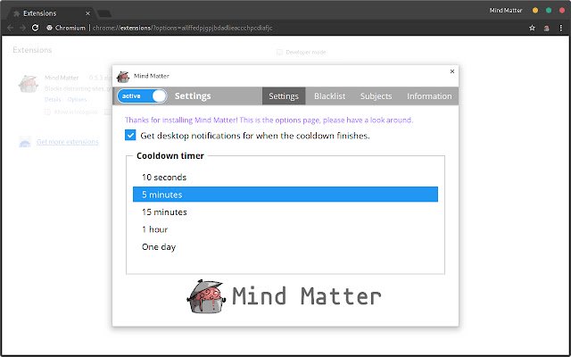The width and height of the screenshot is (571, 357).
Task: Go back with browser back arrow
Action: click(x=10, y=28)
